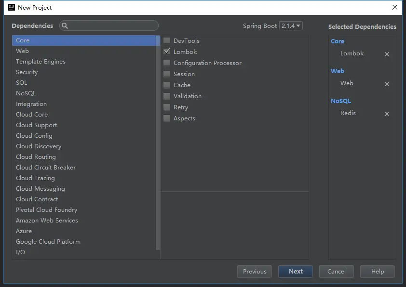406x287 pixels.
Task: Select the Cloud Core category
Action: [x=84, y=115]
